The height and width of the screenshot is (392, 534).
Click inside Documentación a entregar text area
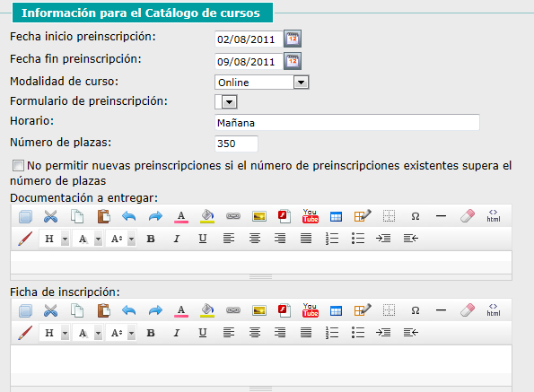pos(261,262)
